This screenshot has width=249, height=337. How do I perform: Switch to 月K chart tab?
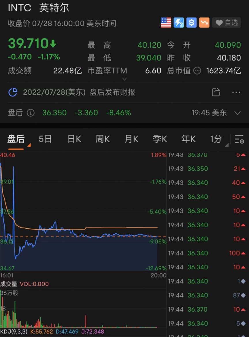click(x=131, y=139)
